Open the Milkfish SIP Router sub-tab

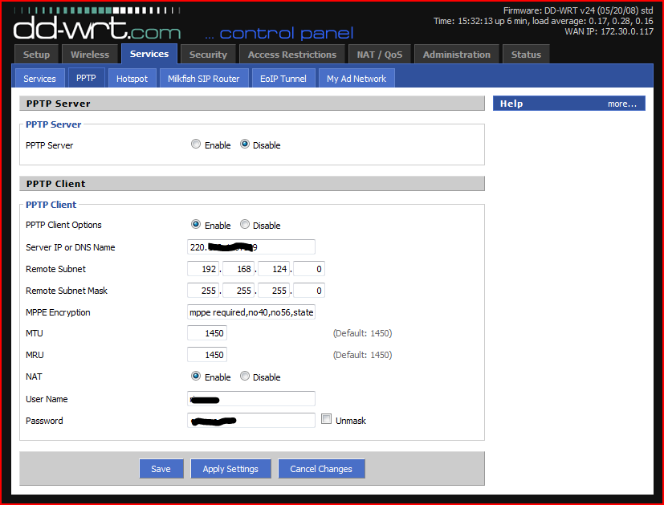tap(204, 79)
